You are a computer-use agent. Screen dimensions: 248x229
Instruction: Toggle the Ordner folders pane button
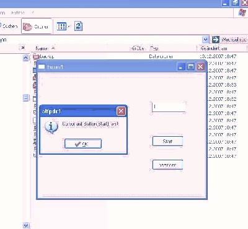[37, 27]
